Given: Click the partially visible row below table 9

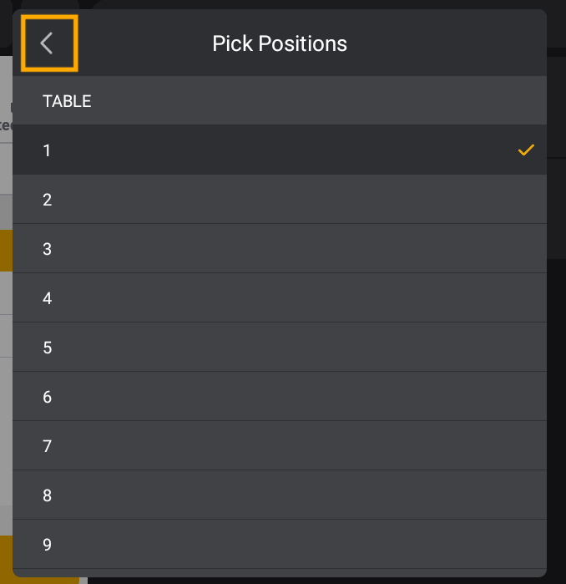Looking at the screenshot, I should (250, 572).
